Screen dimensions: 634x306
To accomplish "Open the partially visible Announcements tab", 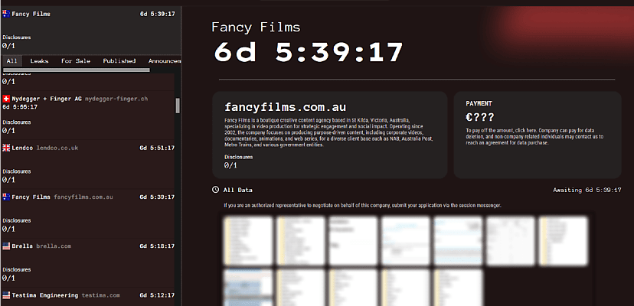I will pyautogui.click(x=164, y=61).
